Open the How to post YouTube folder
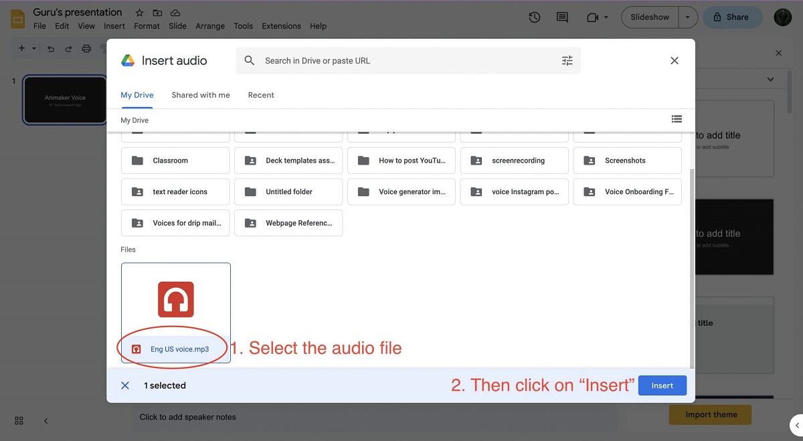The width and height of the screenshot is (803, 441). click(x=401, y=161)
